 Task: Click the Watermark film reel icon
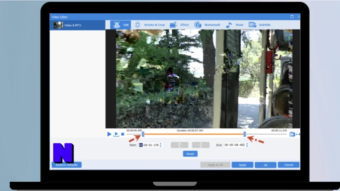198,25
